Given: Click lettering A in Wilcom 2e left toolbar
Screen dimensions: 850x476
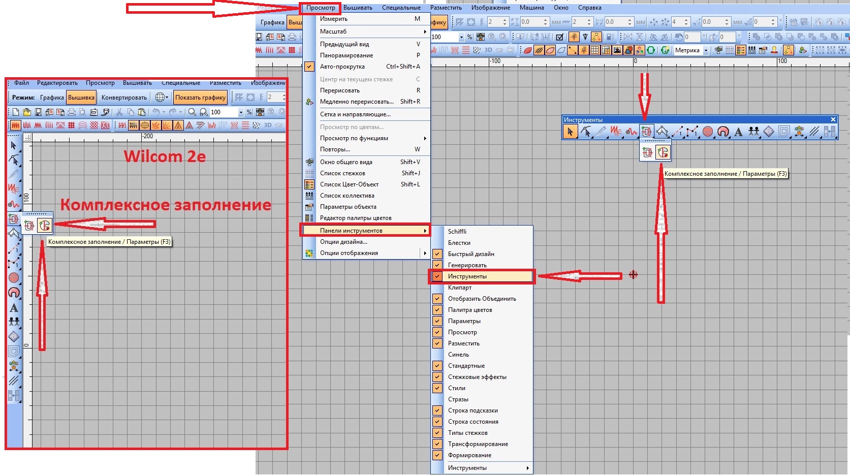Looking at the screenshot, I should click(14, 307).
